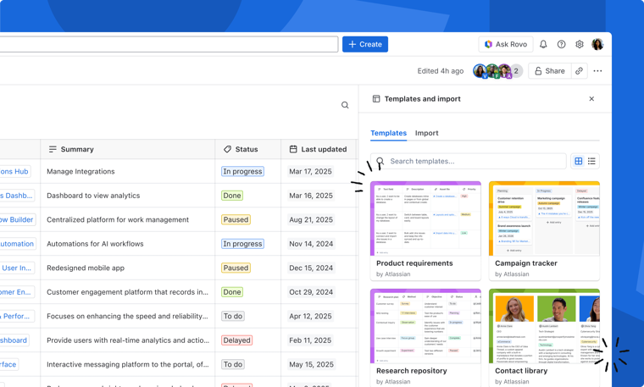Click the notifications bell icon
This screenshot has height=387, width=644.
[x=543, y=44]
